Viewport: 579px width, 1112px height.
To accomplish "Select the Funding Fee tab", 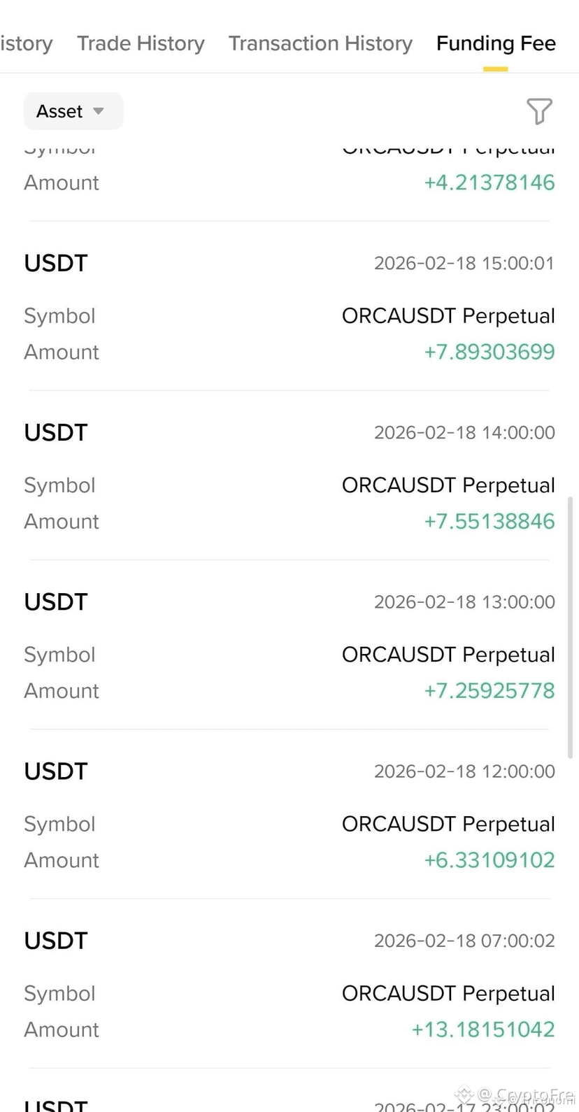I will point(496,43).
